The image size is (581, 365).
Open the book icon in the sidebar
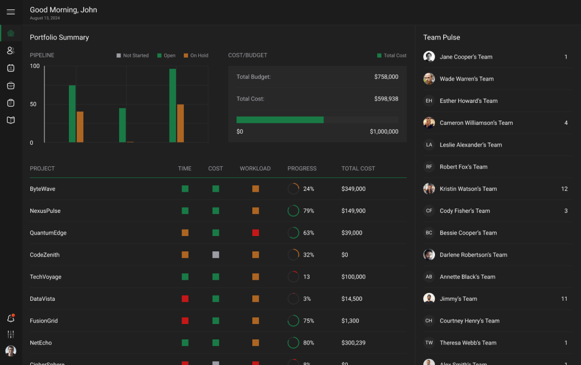click(11, 120)
